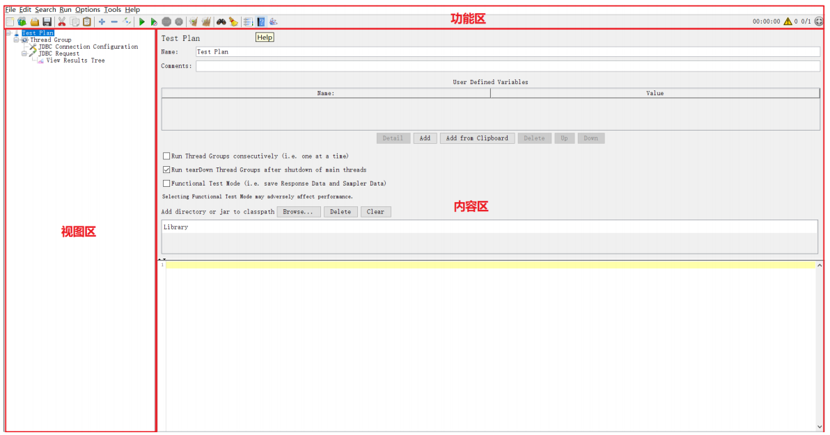This screenshot has width=830, height=435.
Task: Click the broom Reset Search icon
Action: (233, 22)
